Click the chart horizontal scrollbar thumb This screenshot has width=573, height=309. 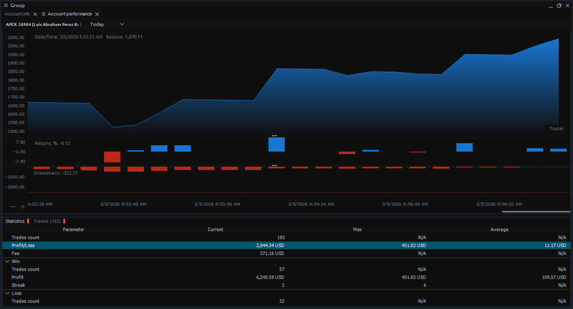point(536,212)
